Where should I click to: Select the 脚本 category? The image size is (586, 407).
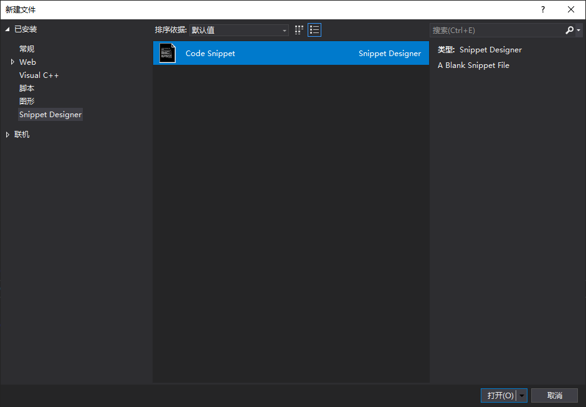(x=27, y=89)
